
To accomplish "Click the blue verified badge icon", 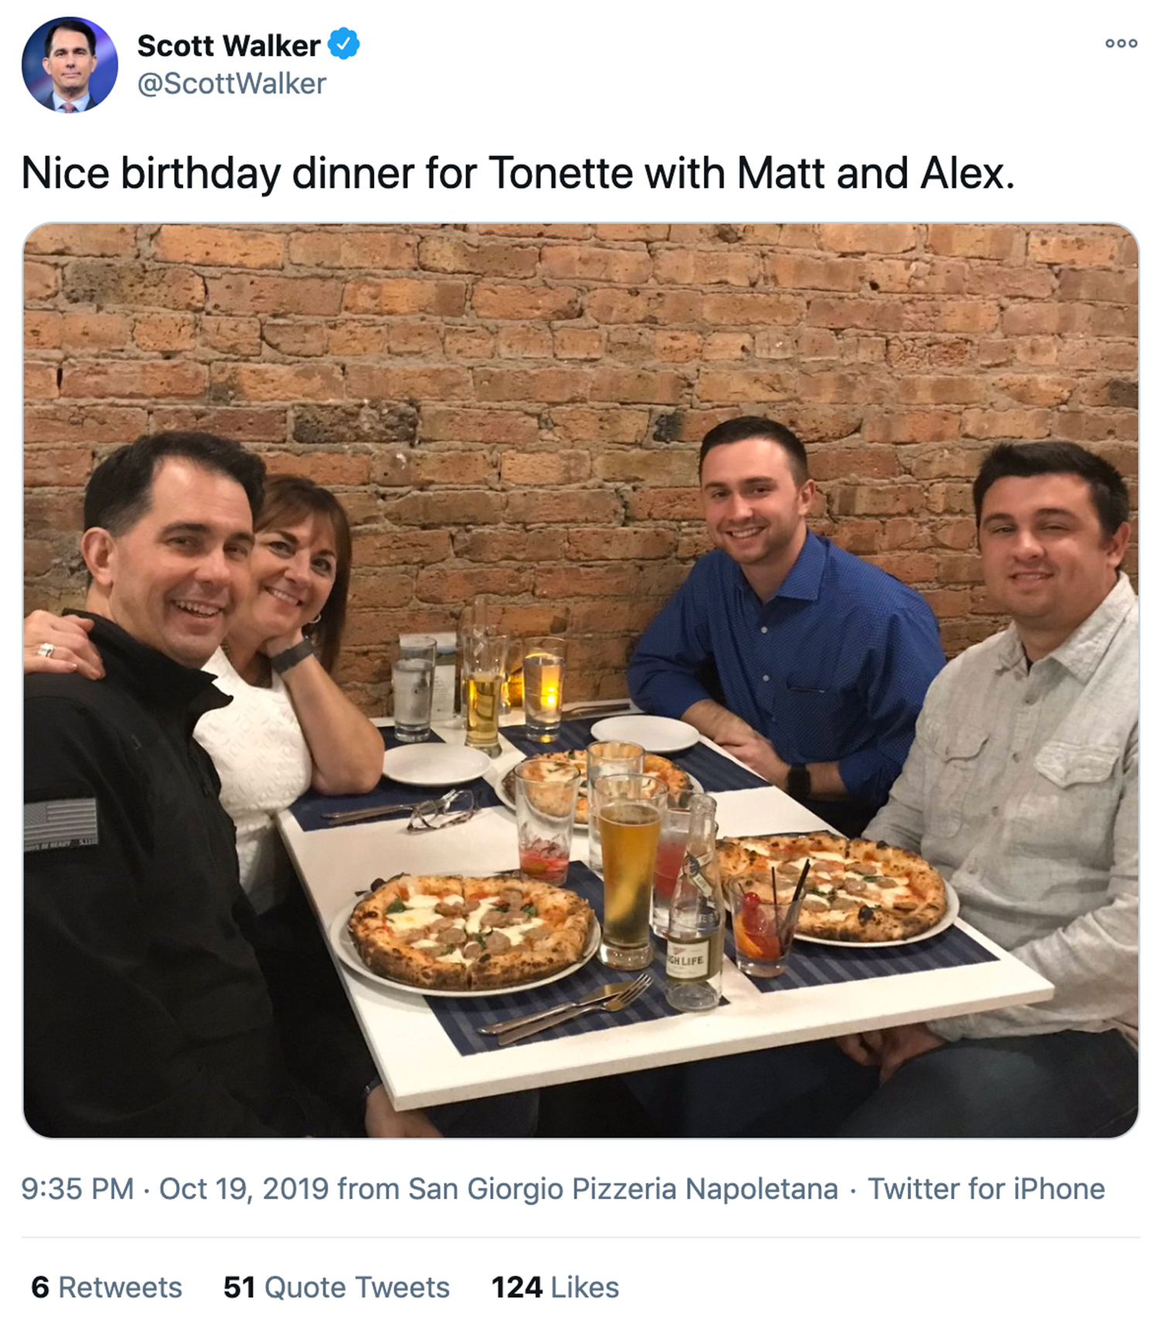I will tap(344, 44).
